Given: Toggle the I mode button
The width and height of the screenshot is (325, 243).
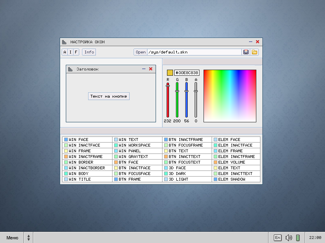Looking at the screenshot, I should [70, 52].
